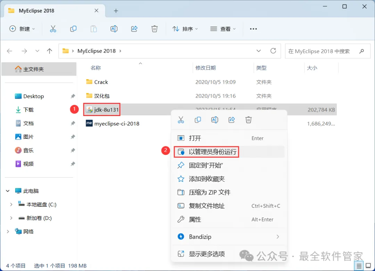Open the Crack folder icon
Screen dimensions: 375x271
[89, 82]
